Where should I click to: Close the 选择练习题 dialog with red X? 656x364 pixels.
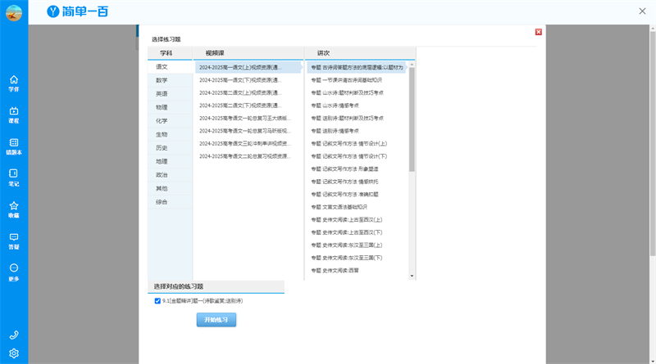point(539,32)
